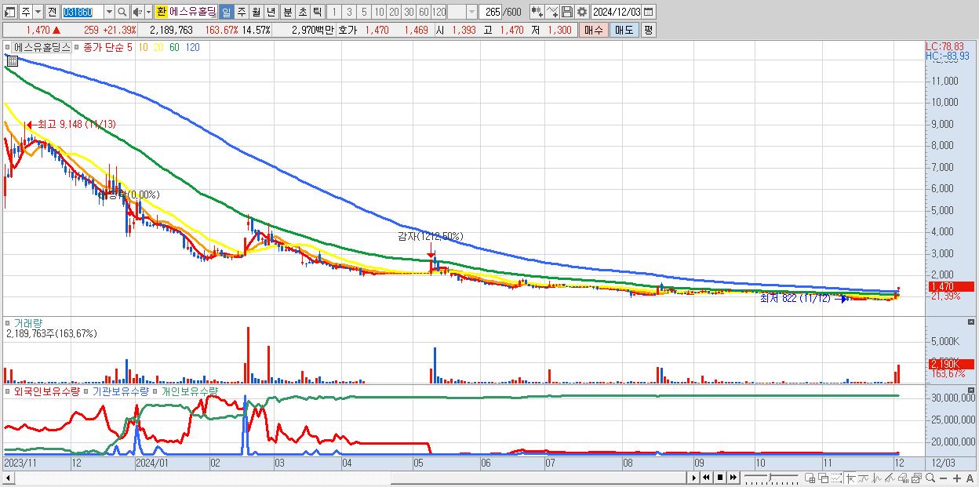Click the fast-forward button in the bottom bar

[x=733, y=478]
